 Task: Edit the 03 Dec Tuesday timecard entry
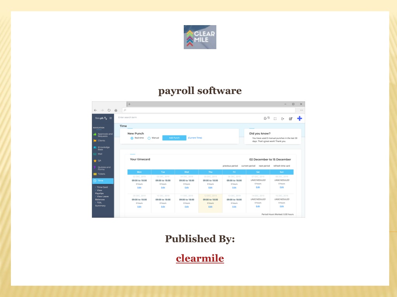click(163, 188)
